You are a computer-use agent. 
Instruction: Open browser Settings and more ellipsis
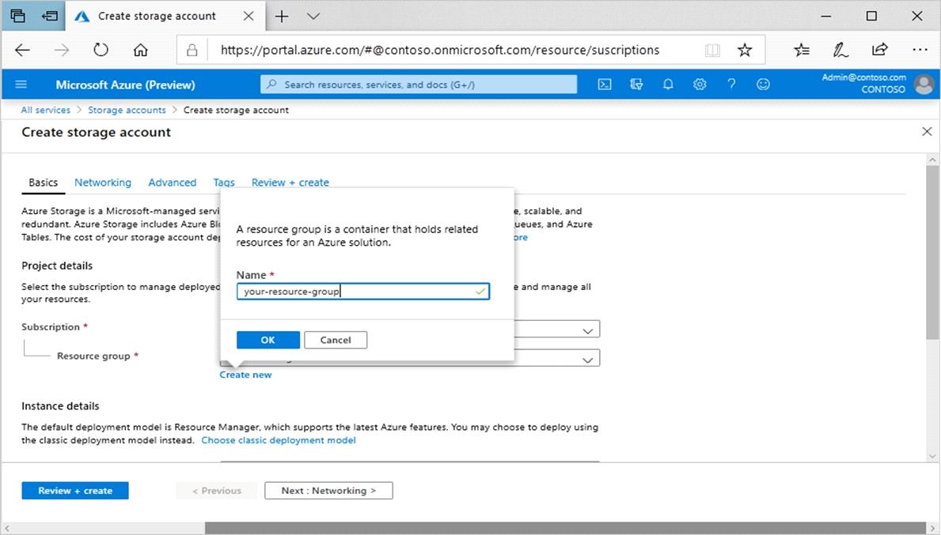920,50
